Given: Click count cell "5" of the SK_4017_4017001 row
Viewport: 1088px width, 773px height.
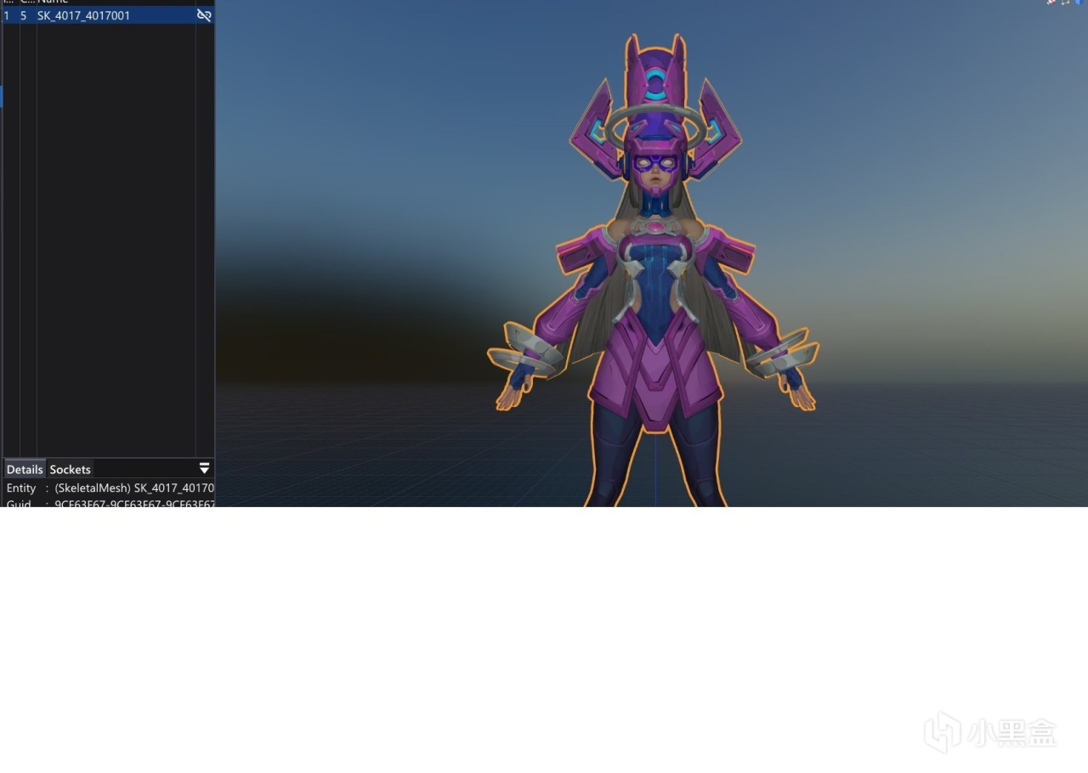Looking at the screenshot, I should coord(24,15).
